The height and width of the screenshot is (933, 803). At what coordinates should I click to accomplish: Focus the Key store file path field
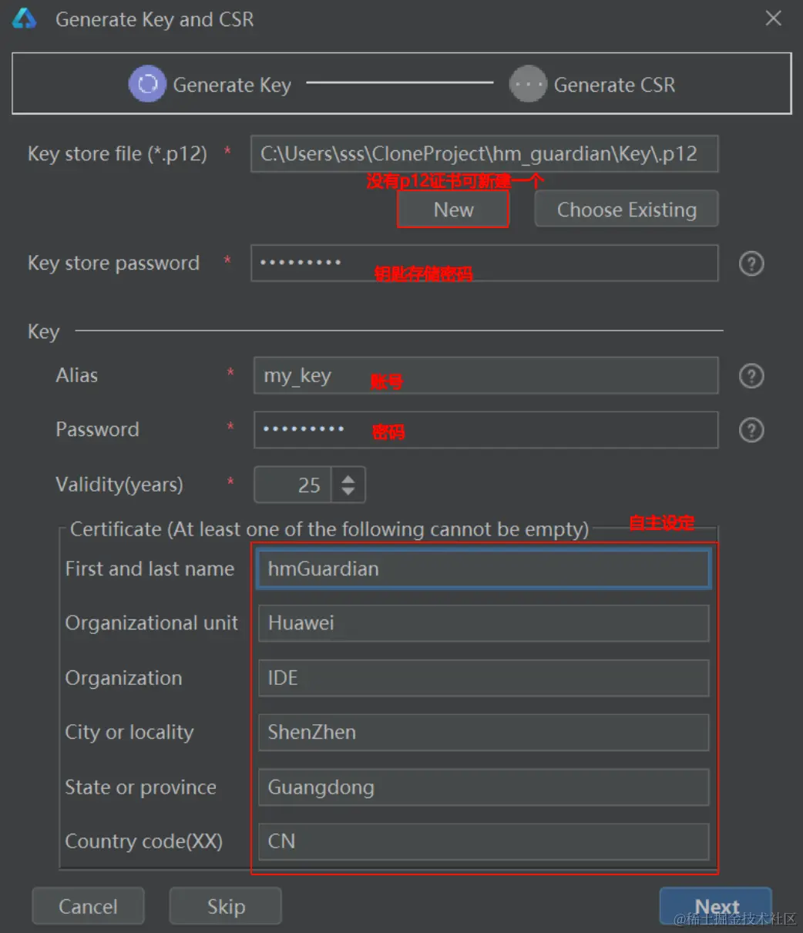pos(484,154)
